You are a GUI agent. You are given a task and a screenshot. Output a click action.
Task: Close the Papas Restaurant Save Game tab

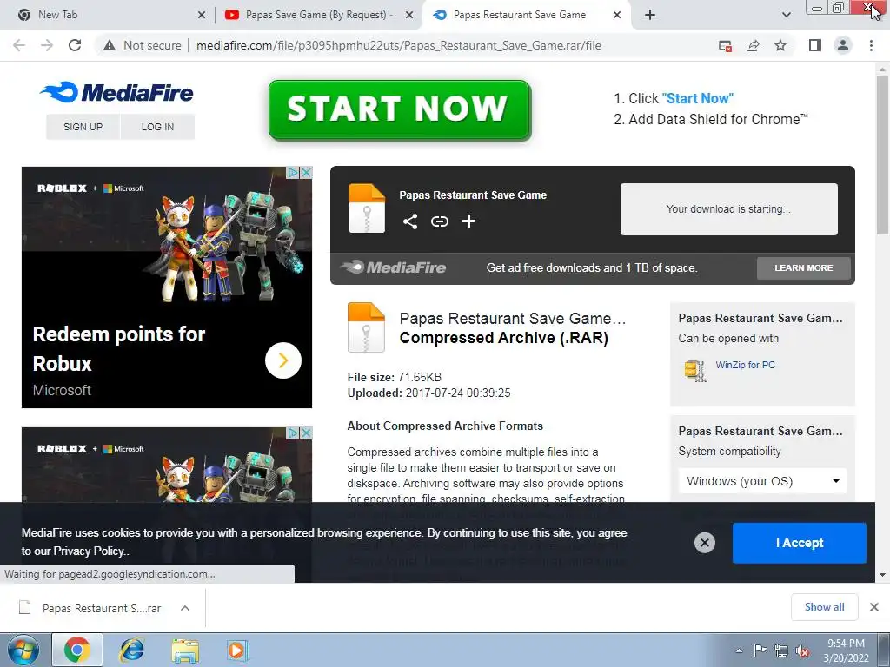point(617,15)
